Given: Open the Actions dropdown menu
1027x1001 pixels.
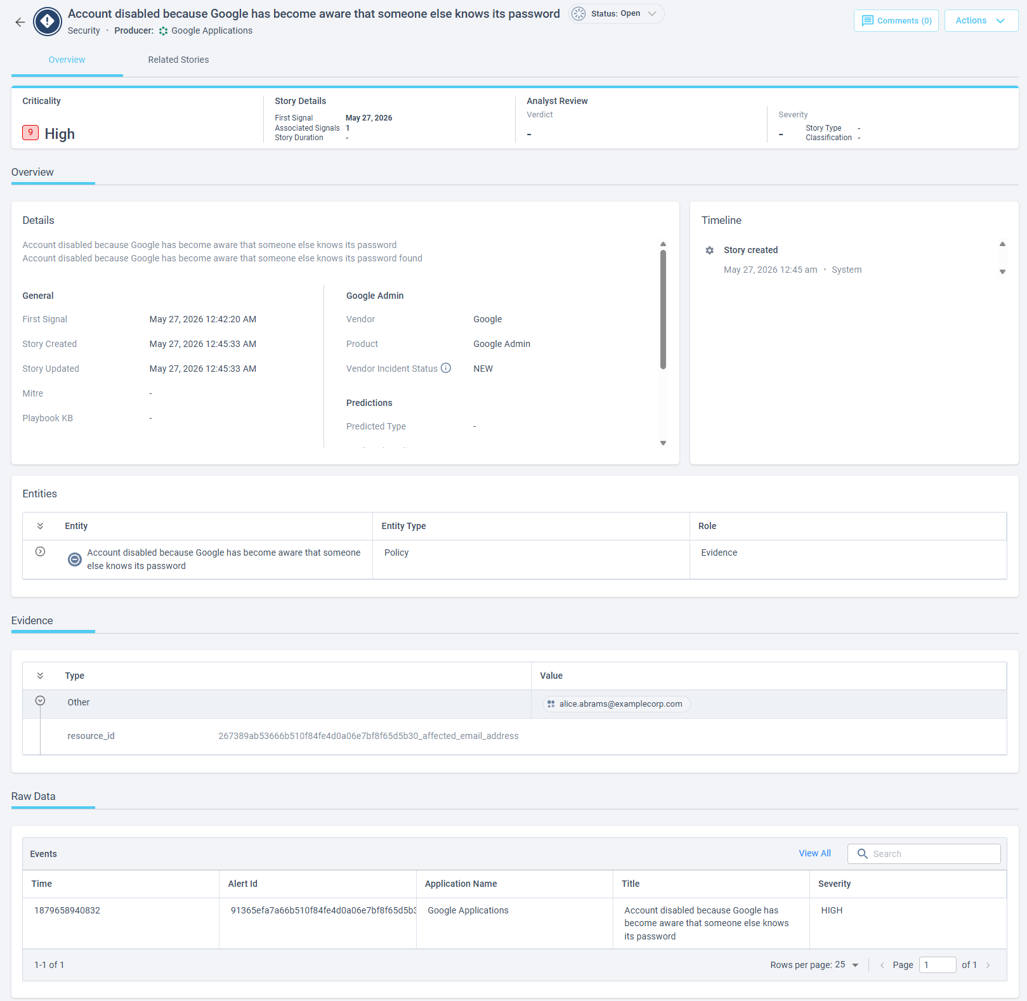Looking at the screenshot, I should (x=981, y=21).
